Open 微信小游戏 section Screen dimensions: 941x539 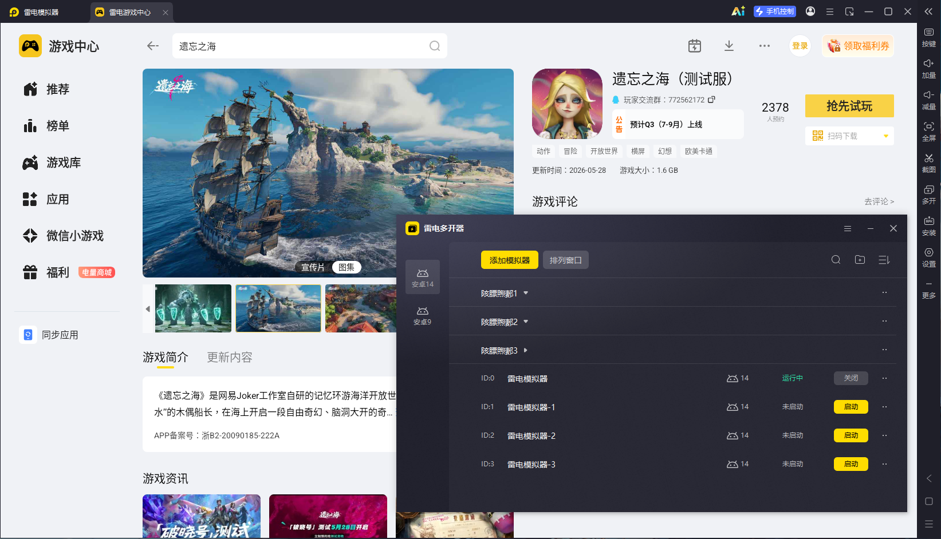coord(64,236)
